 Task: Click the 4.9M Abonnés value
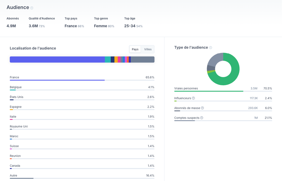point(11,26)
